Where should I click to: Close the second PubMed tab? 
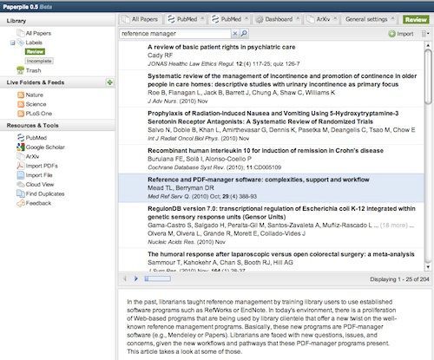(247, 18)
